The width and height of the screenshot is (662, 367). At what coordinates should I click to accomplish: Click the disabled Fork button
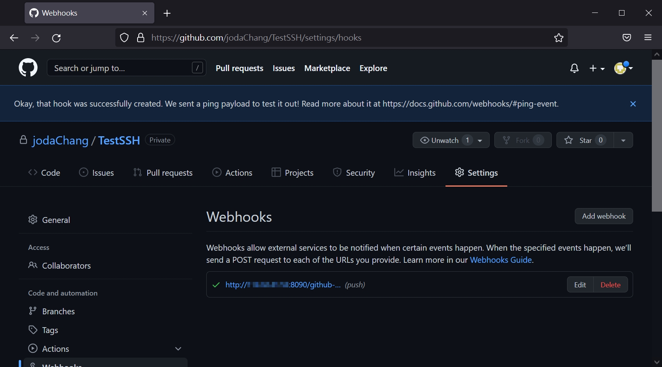click(x=523, y=140)
